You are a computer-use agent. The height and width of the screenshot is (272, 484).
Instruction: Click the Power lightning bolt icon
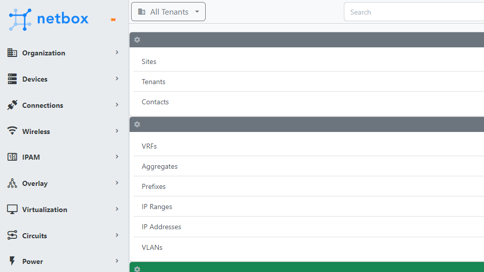click(x=12, y=261)
